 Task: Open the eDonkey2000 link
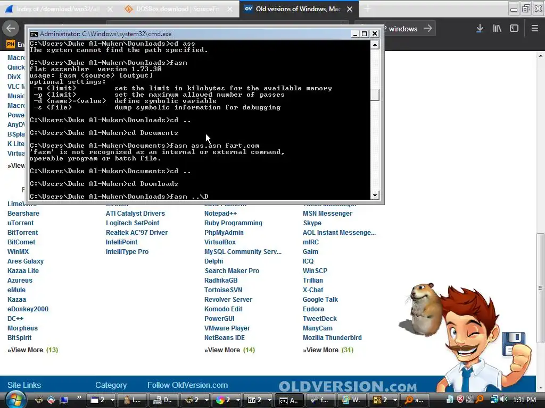(28, 309)
